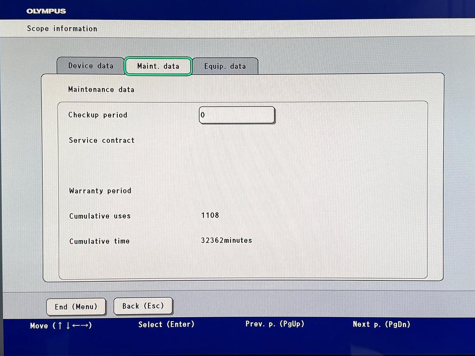The height and width of the screenshot is (356, 475).
Task: Click the End (Menu) button
Action: point(76,307)
